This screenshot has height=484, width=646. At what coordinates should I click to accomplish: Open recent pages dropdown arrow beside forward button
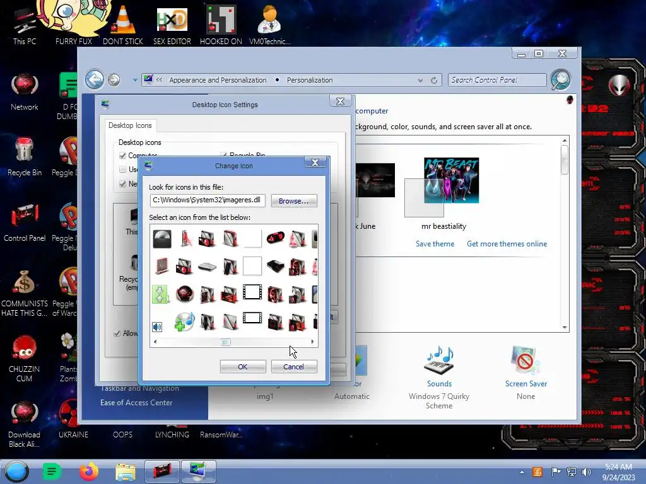(135, 80)
